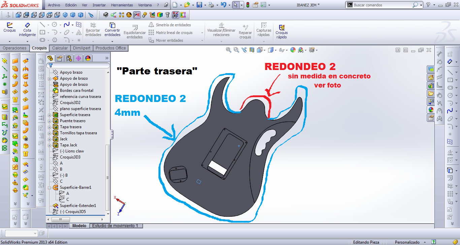The image size is (460, 245).
Task: Expand the Tornillos tapa trasera node
Action: pyautogui.click(x=50, y=133)
